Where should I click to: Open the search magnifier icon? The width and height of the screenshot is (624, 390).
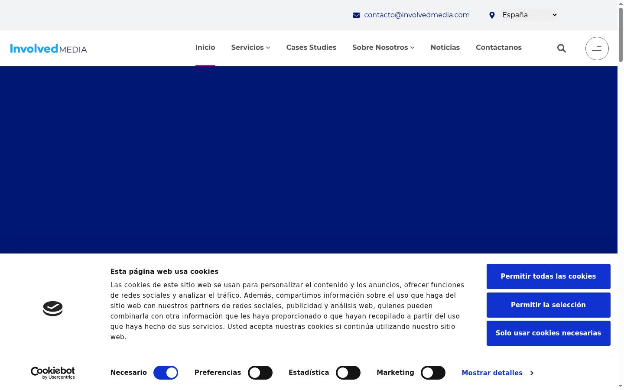click(x=562, y=48)
